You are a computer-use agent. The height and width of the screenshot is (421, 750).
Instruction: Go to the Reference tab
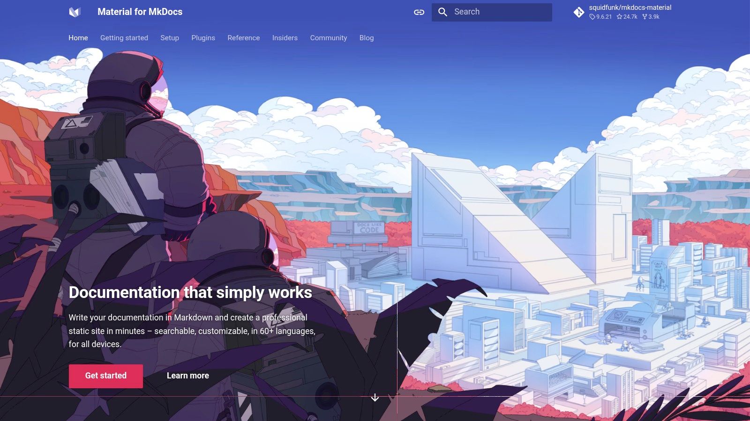(244, 38)
